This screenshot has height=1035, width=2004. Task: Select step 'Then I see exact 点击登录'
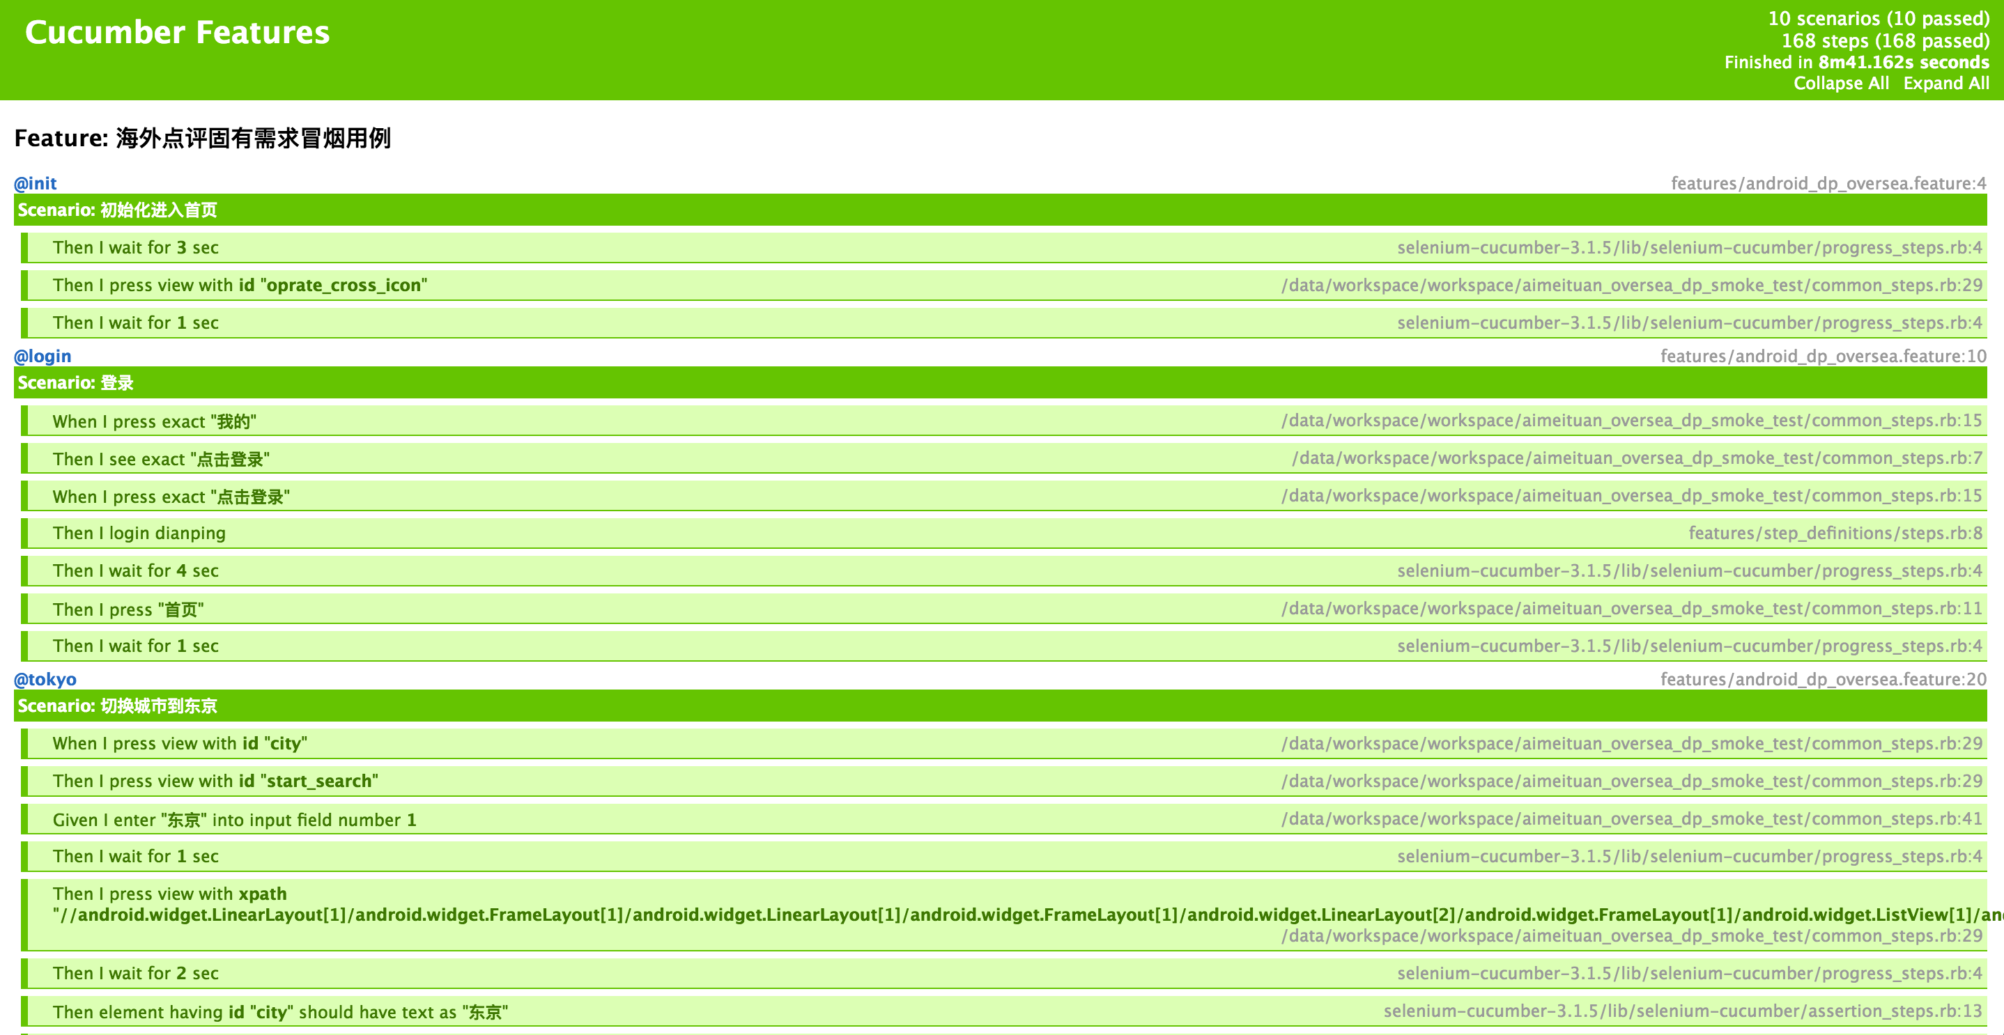click(1003, 459)
